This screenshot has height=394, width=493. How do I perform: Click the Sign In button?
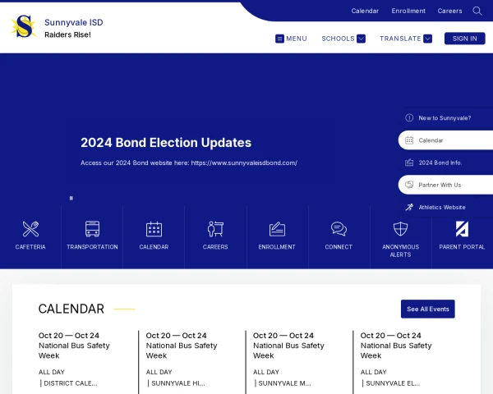(x=464, y=39)
